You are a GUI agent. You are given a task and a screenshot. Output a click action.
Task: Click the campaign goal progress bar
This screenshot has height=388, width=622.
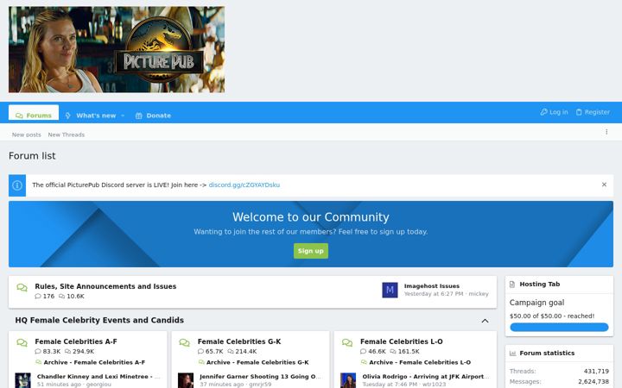(x=559, y=327)
